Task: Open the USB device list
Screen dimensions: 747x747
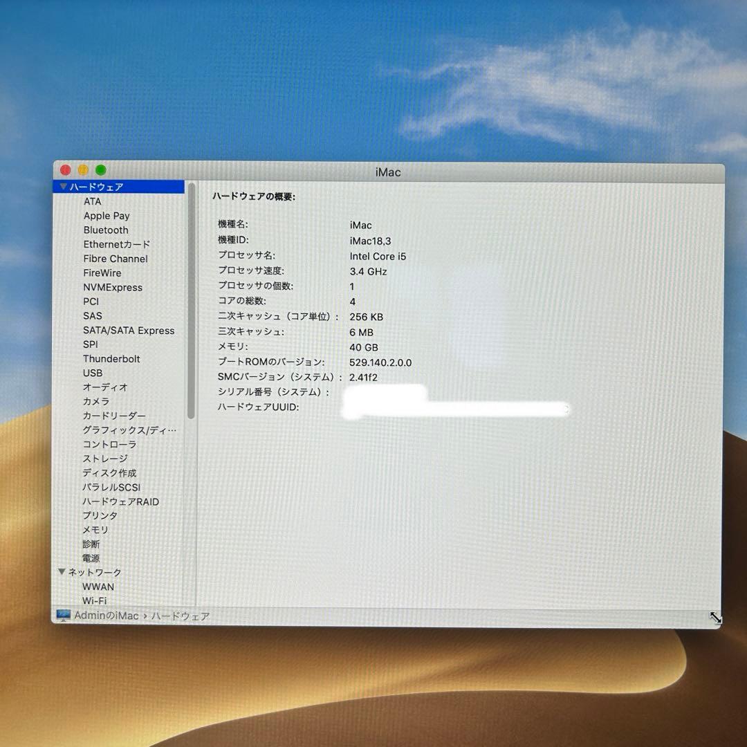Action: [92, 373]
